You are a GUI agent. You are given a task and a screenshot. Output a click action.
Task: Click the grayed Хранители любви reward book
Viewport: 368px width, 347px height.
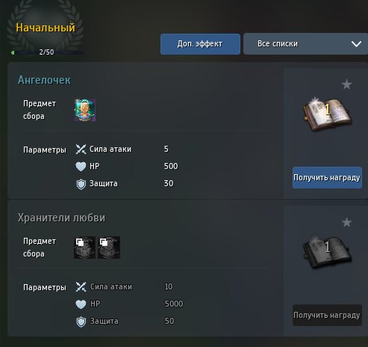327,251
